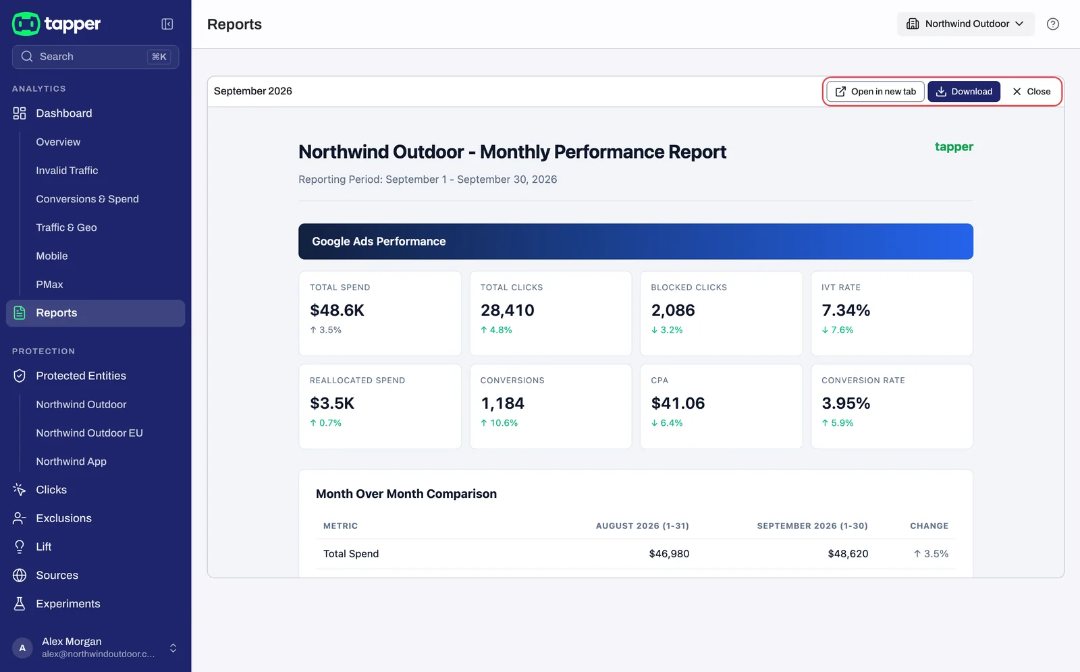Open the Overview dashboard page
Screen dimensions: 1080x672
(58, 142)
